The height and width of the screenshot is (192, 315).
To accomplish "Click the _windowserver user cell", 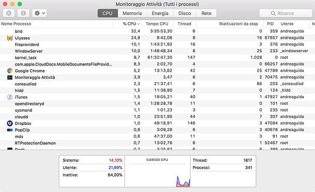I will click(x=294, y=51).
